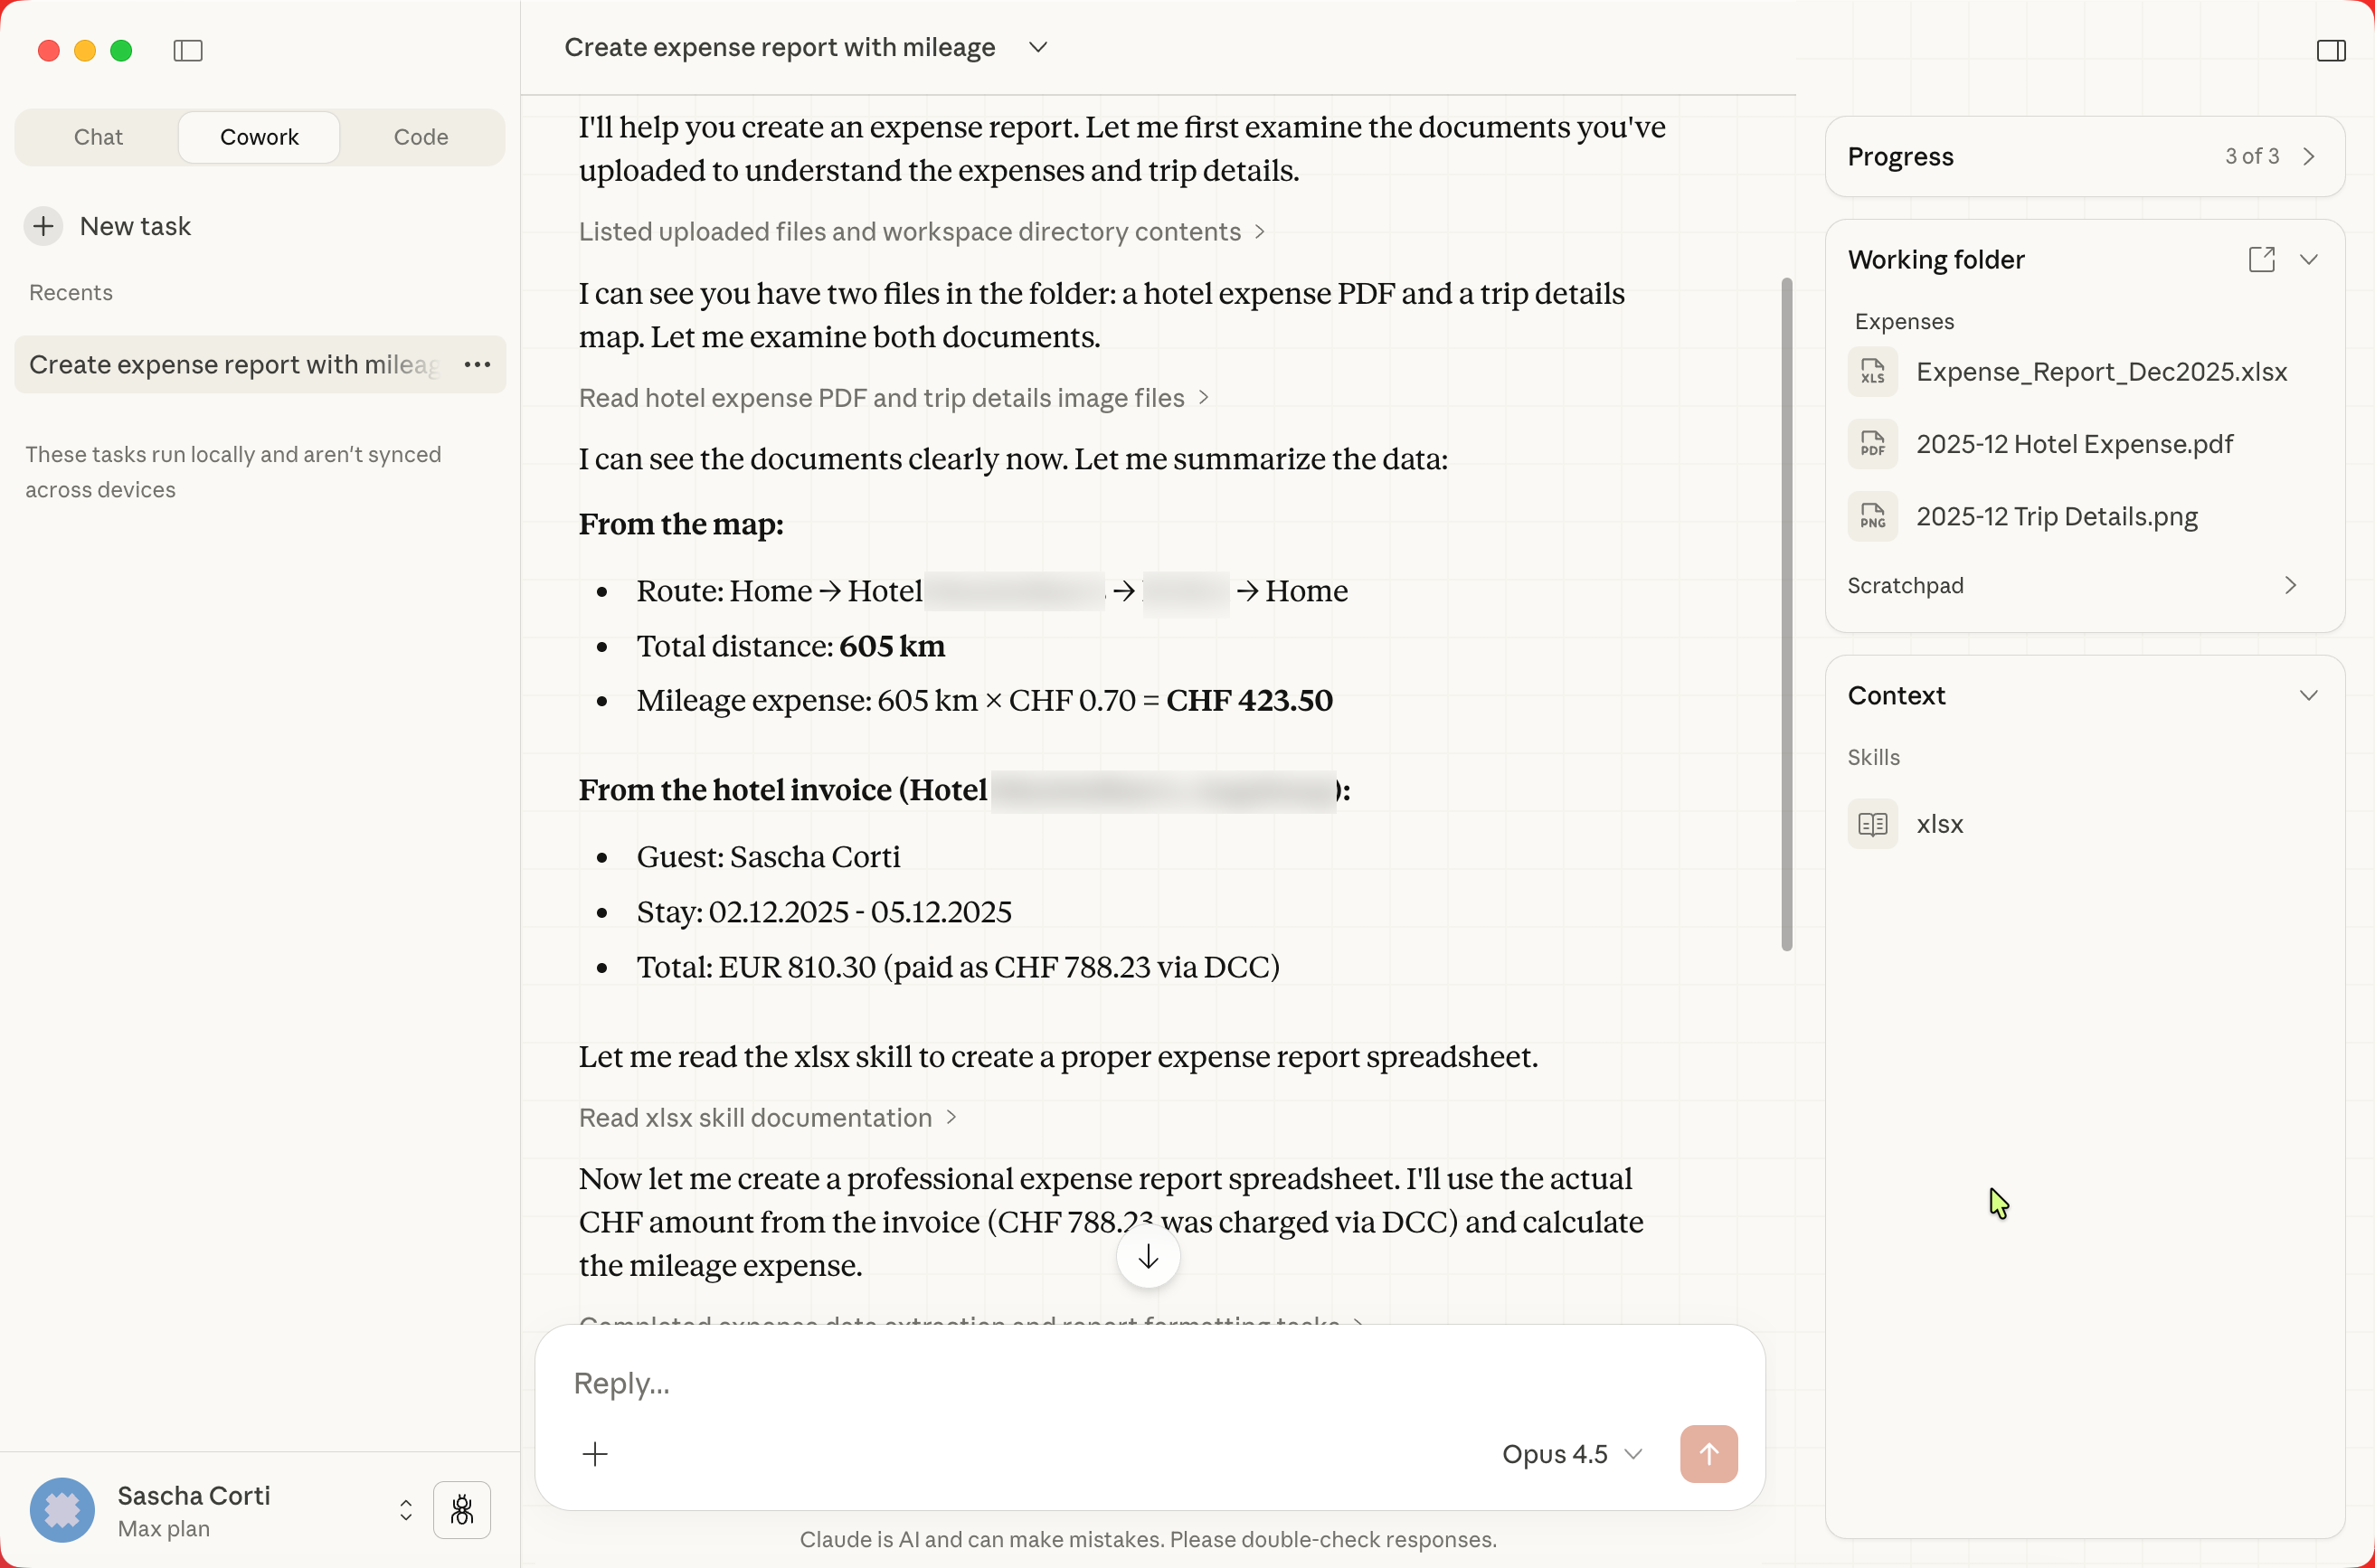Image resolution: width=2375 pixels, height=1568 pixels.
Task: Open the Opus 4.5 model dropdown
Action: coord(1571,1454)
